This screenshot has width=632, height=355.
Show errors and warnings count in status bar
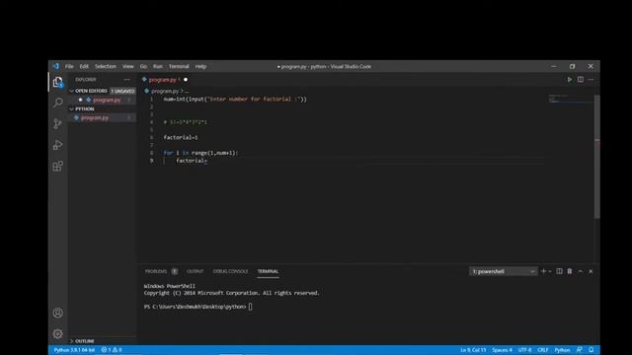[x=112, y=350]
